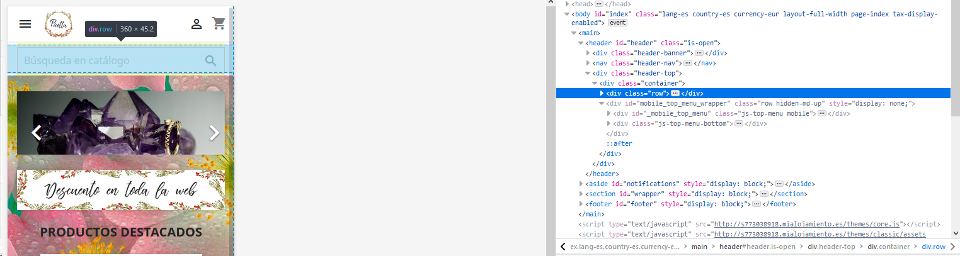
Task: Click ellipsis badge in selected row div
Action: 675,93
